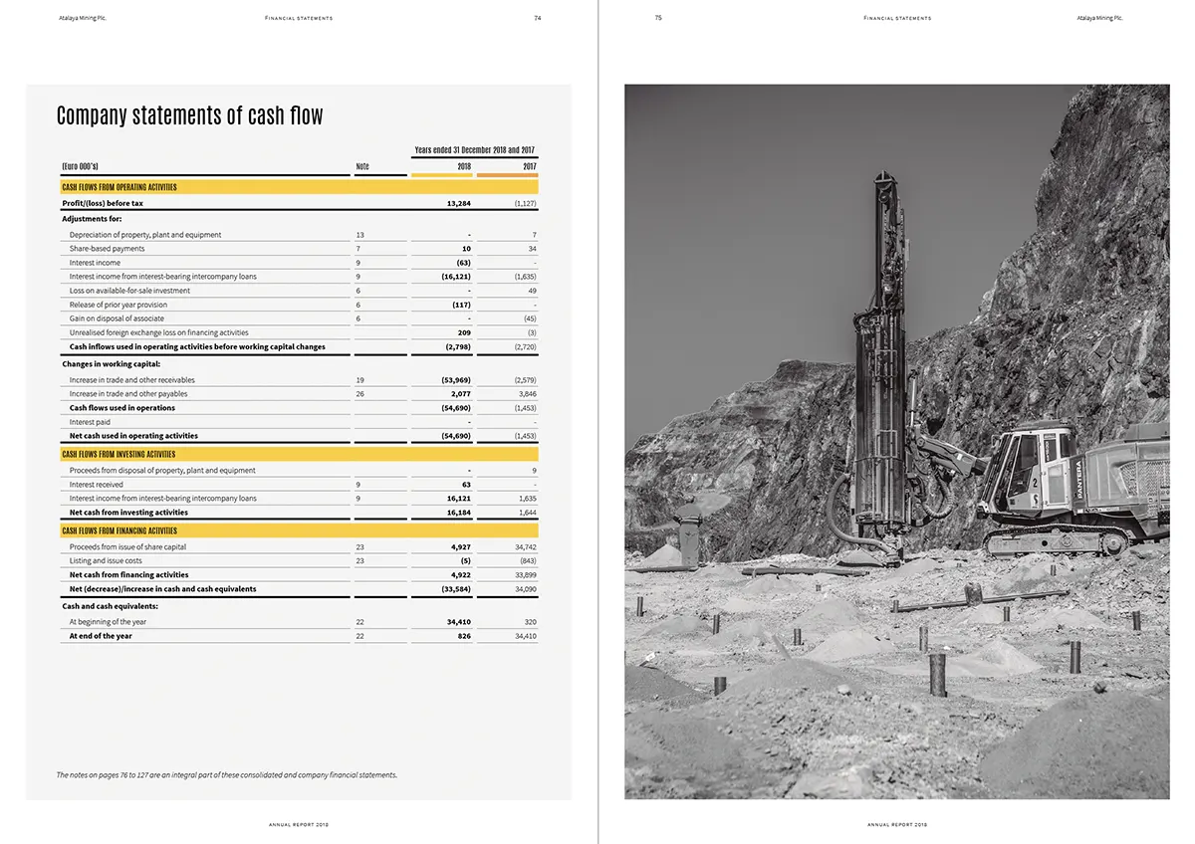The width and height of the screenshot is (1195, 844).
Task: Click the yellow bar beneath the 2018 heading
Action: click(x=441, y=175)
